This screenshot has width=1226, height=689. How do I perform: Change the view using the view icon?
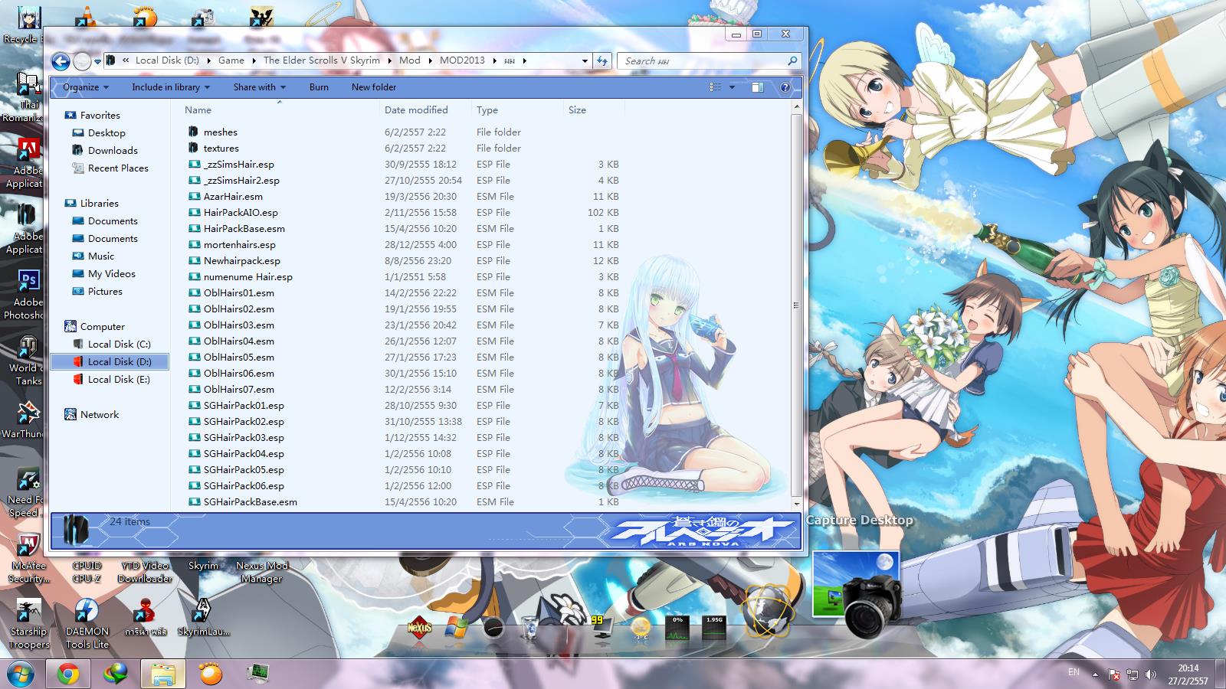point(716,87)
